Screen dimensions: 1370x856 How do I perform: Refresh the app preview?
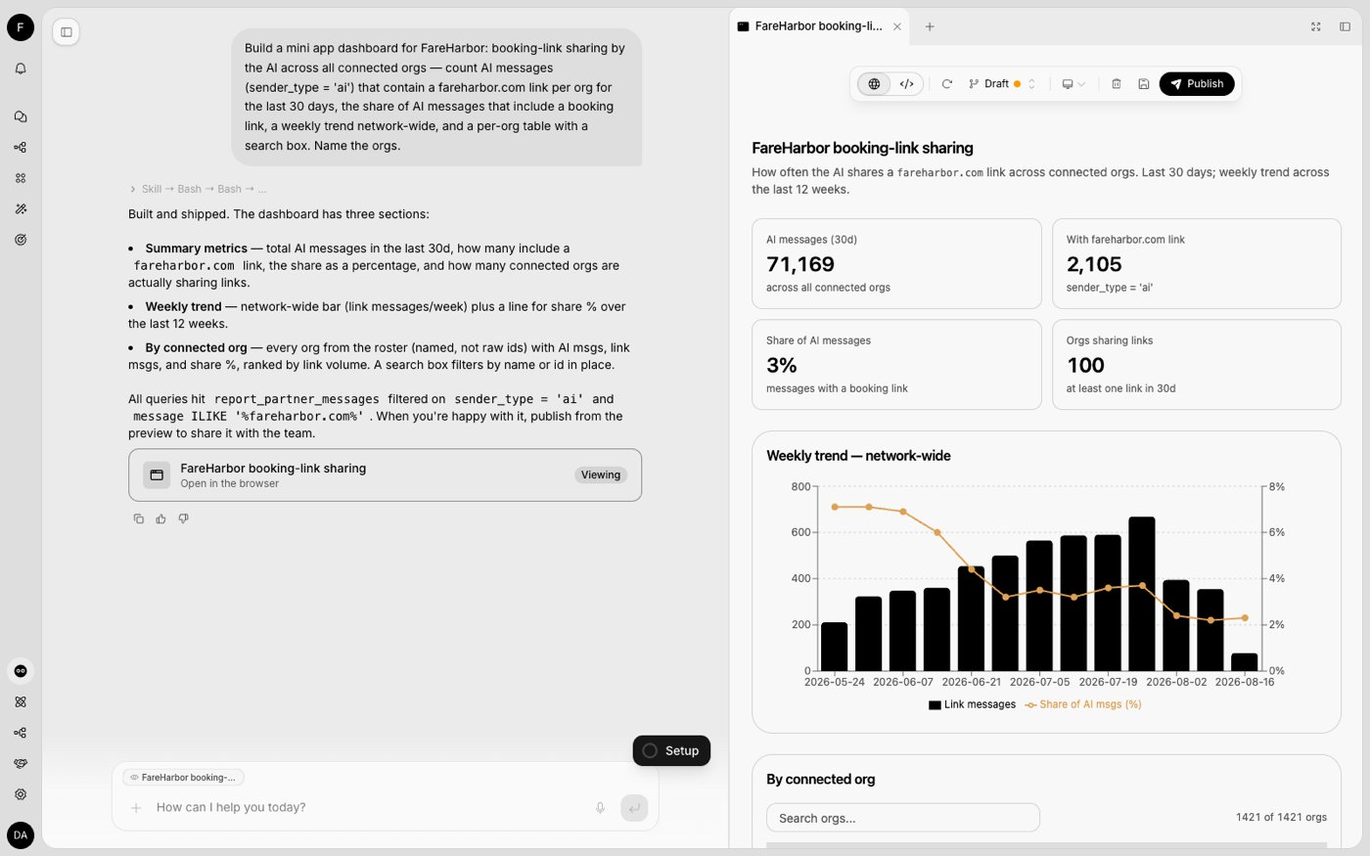tap(946, 84)
